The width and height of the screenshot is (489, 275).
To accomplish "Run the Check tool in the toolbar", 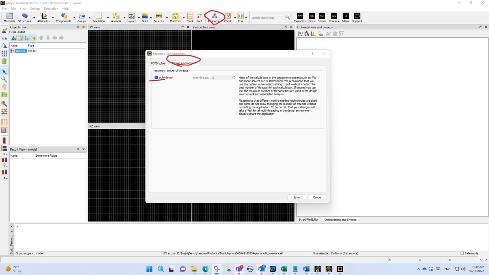I will pos(228,17).
